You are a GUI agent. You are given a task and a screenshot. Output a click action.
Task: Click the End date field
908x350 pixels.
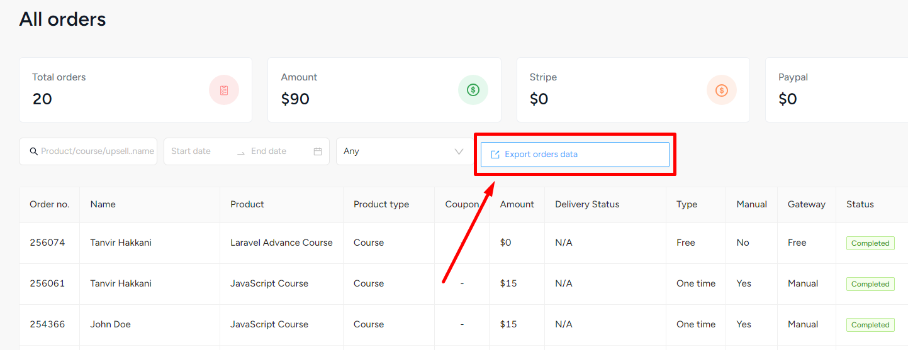coord(269,151)
